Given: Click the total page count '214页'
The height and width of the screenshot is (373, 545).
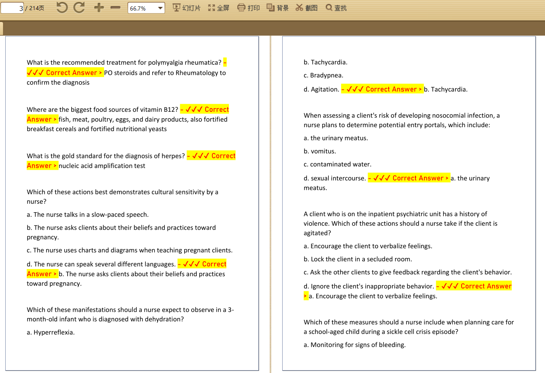Looking at the screenshot, I should click(36, 8).
